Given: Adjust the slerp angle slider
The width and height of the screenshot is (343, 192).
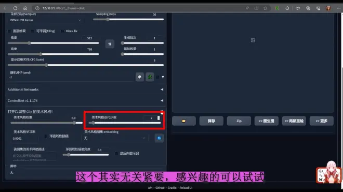Looking at the screenshot, I should (x=86, y=155).
